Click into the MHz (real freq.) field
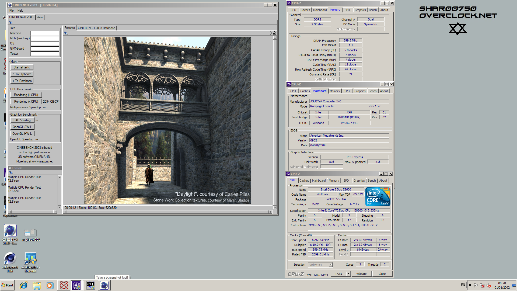Screen dimensions: 517x291 45,38
